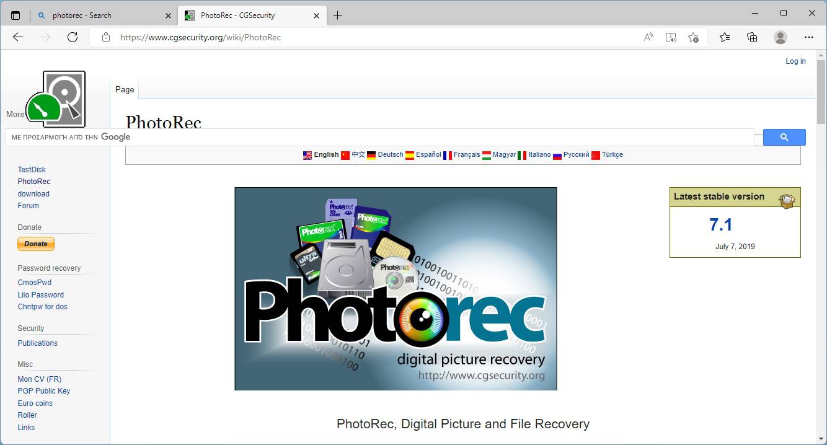827x445 pixels.
Task: Click the French flag icon
Action: (x=448, y=156)
